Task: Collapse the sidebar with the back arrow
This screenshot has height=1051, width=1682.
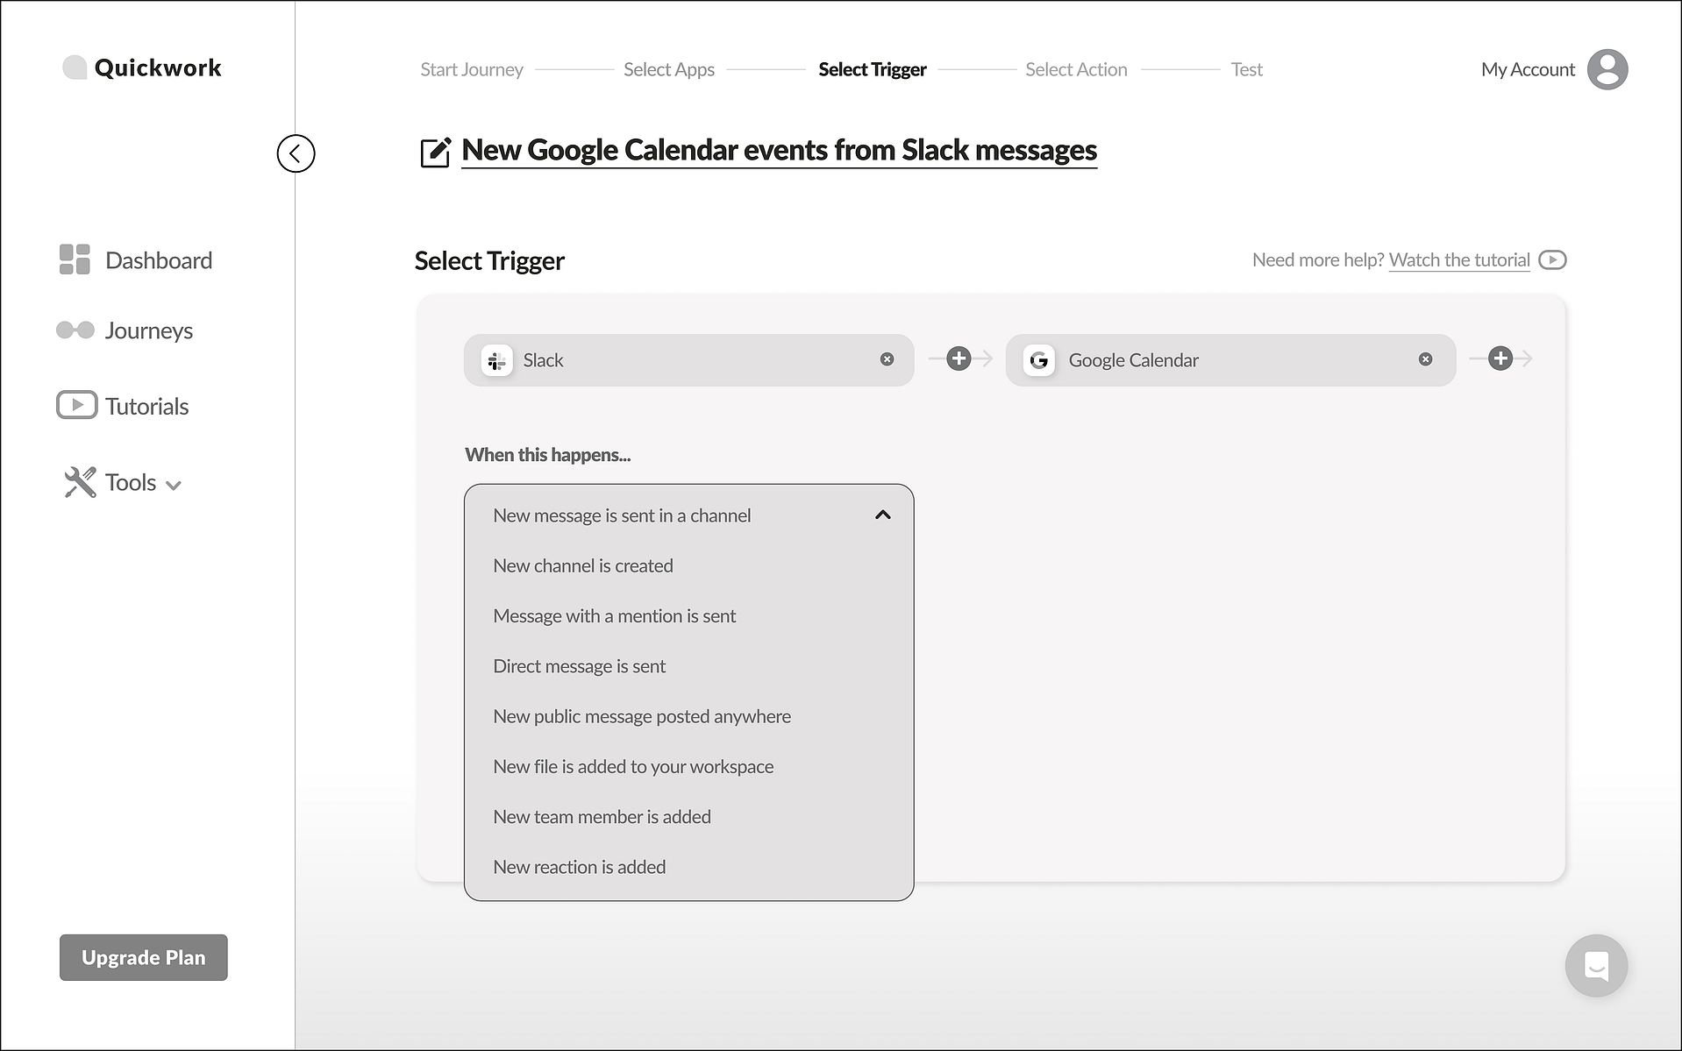Action: [x=296, y=153]
